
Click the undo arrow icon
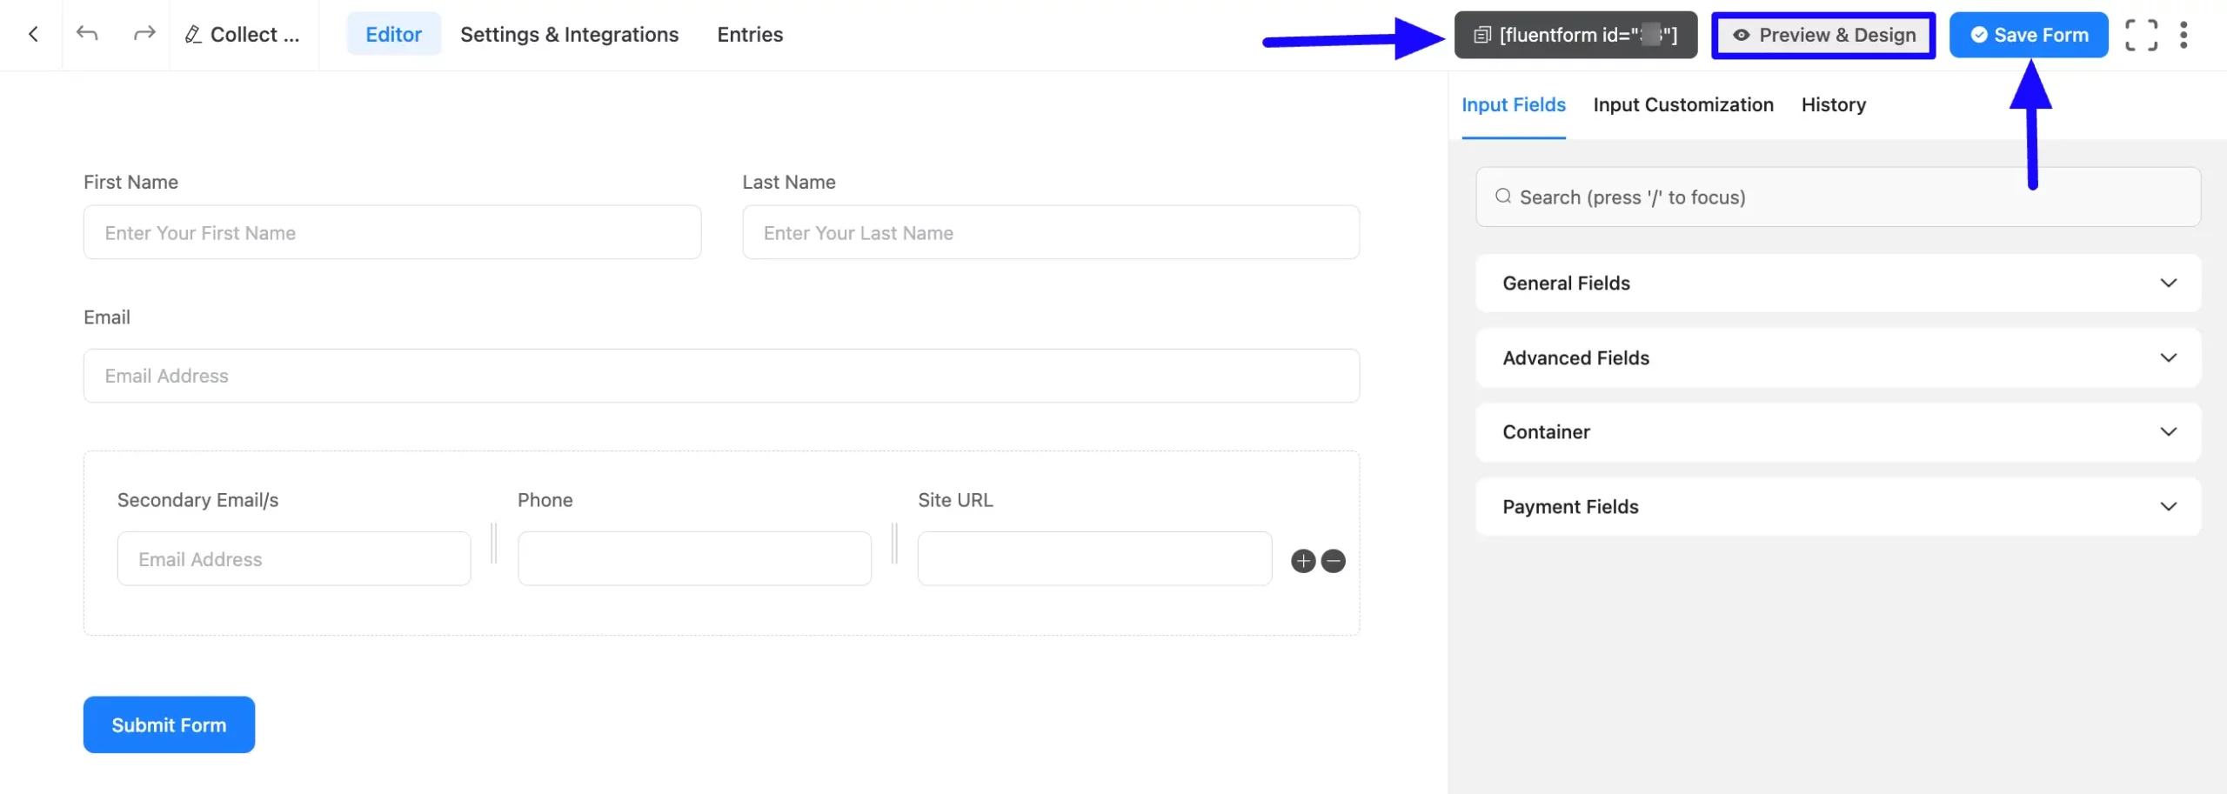pos(87,34)
